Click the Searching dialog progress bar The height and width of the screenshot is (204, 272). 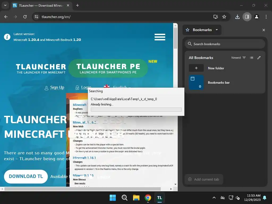(136, 109)
